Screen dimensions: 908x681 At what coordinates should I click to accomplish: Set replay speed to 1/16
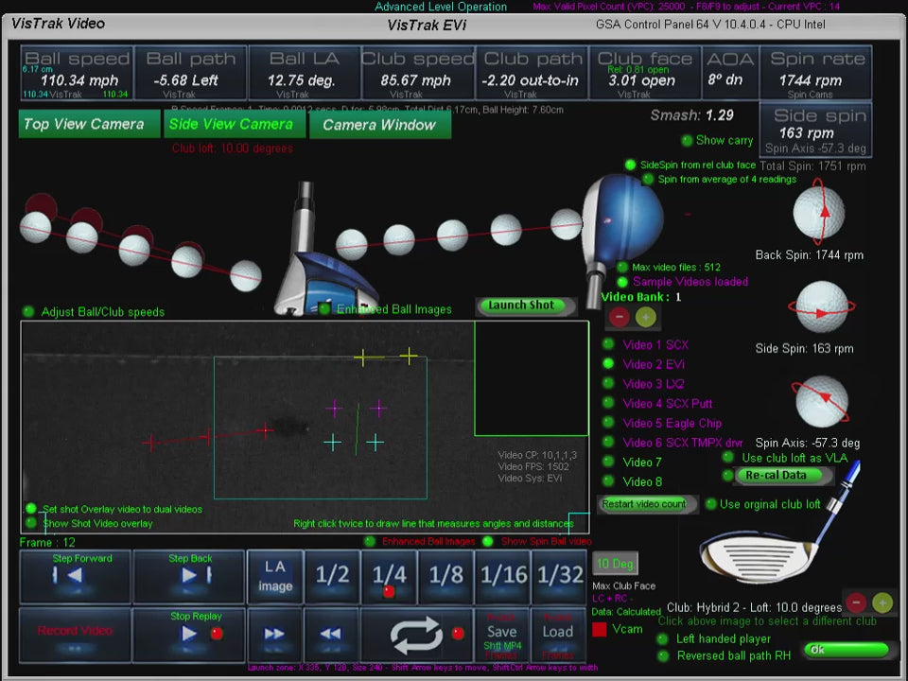coord(502,576)
